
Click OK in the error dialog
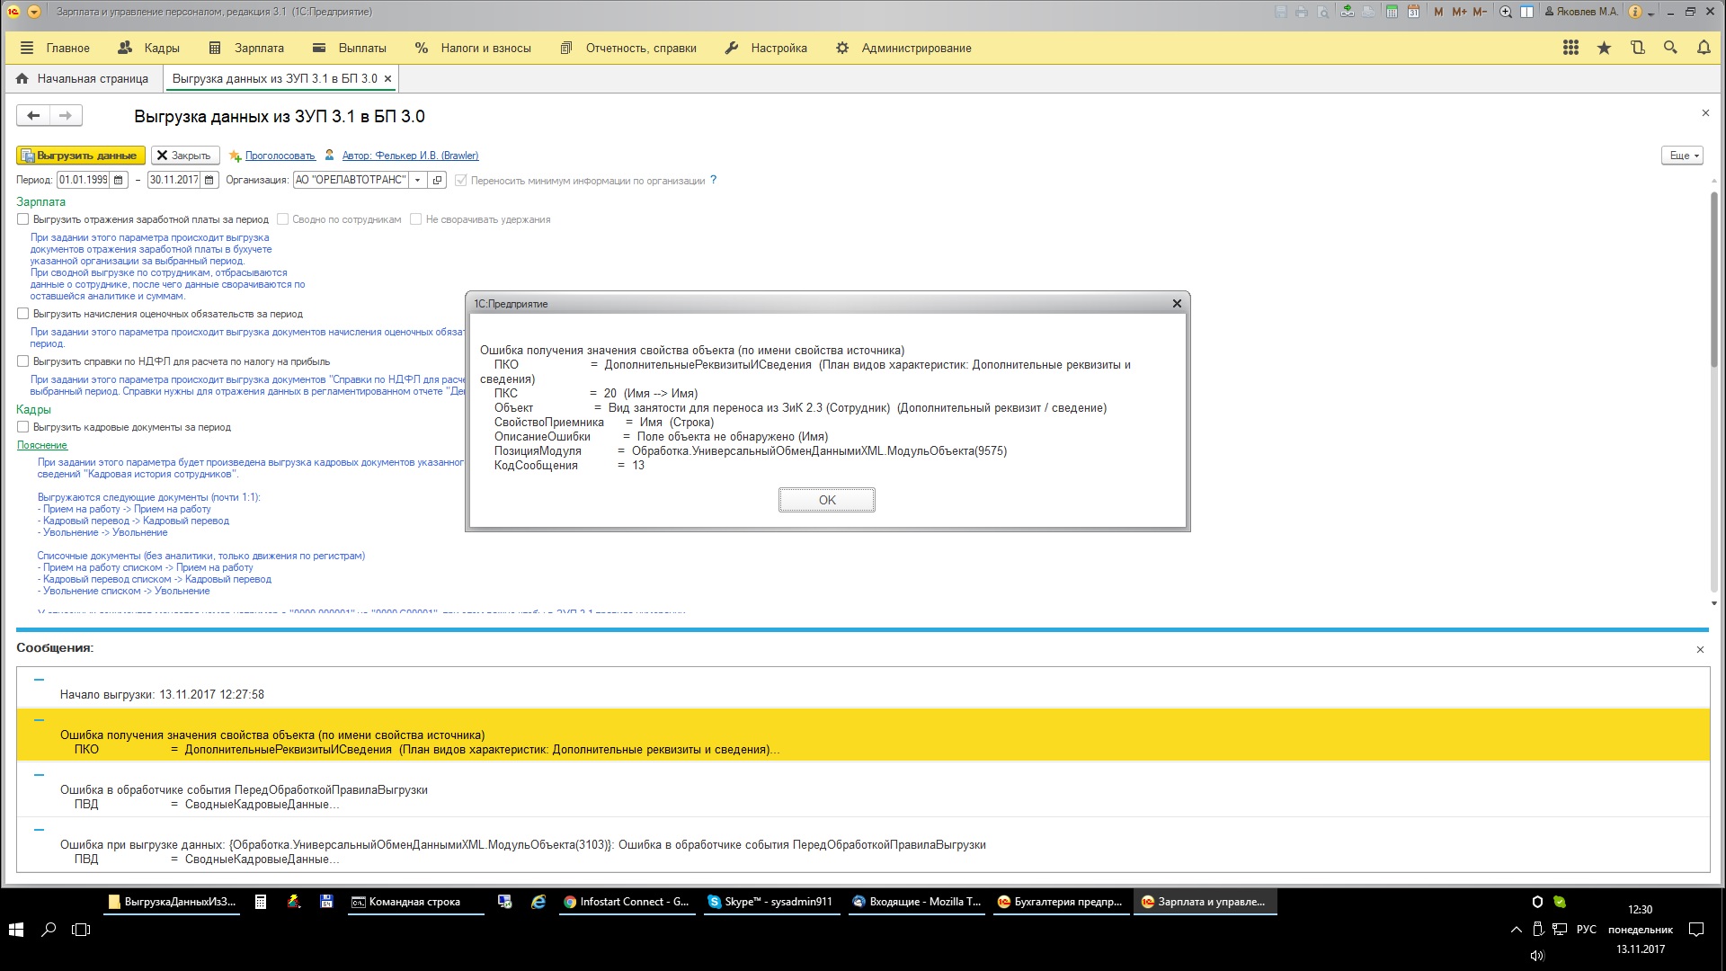(827, 500)
